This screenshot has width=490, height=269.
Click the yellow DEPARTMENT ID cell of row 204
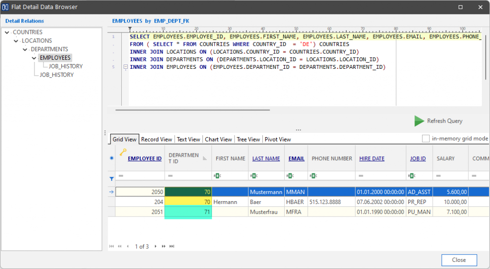tap(188, 202)
